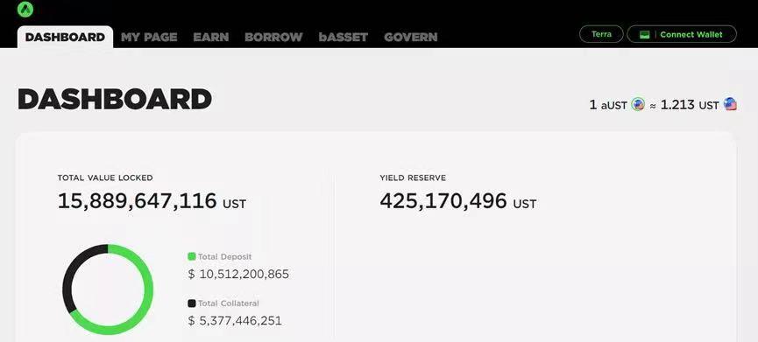Click the Terra network button
The image size is (758, 342).
601,34
